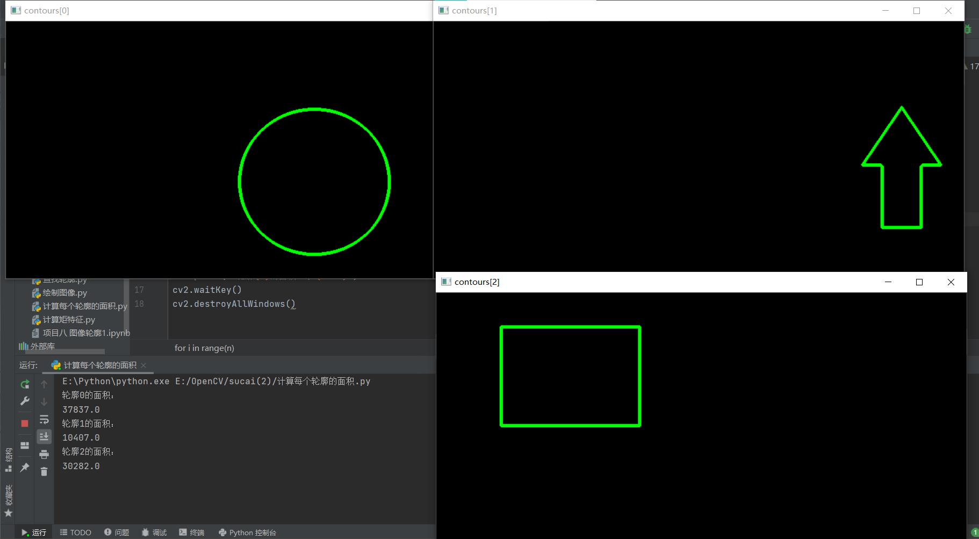
Task: Minimize the contours[2] window
Action: pyautogui.click(x=888, y=282)
